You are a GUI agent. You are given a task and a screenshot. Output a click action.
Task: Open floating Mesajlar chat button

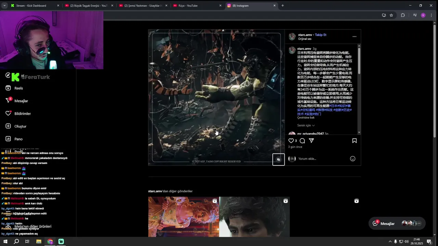(x=397, y=223)
